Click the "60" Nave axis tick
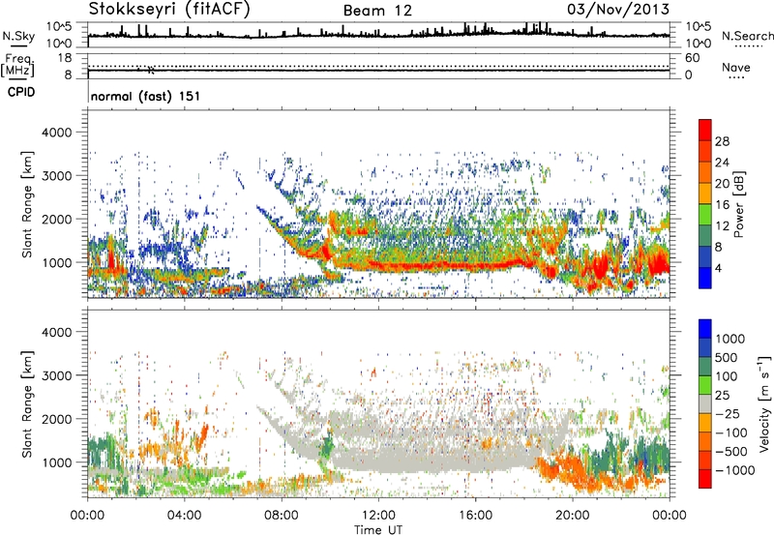Viewport: 774px width, 536px height. coord(692,58)
